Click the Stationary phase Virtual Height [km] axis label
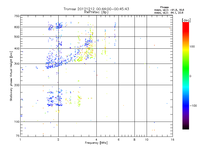Viewport: 203px width, 152px height. tap(11, 76)
